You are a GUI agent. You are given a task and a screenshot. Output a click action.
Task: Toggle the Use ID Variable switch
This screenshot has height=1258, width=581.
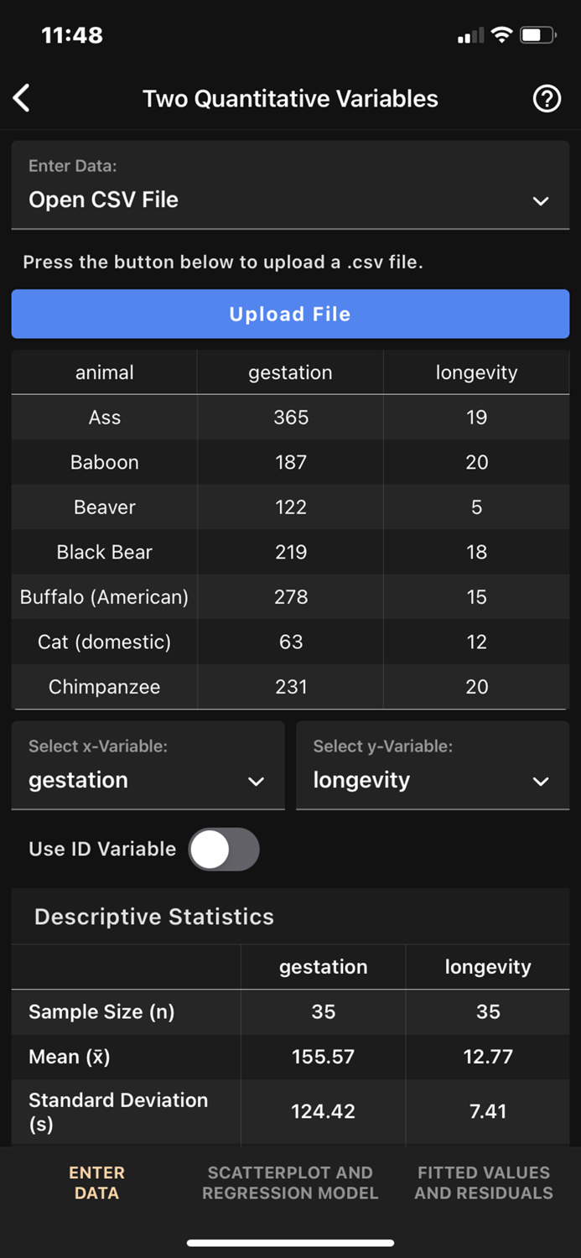point(224,849)
